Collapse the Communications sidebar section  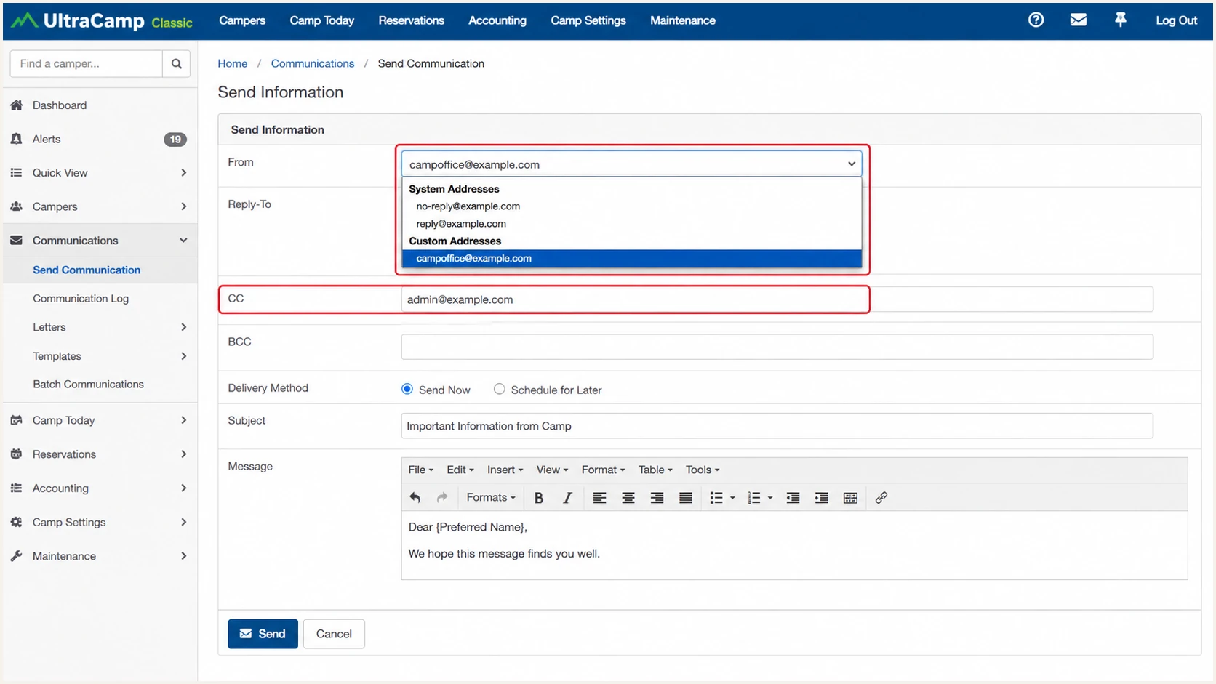point(183,241)
